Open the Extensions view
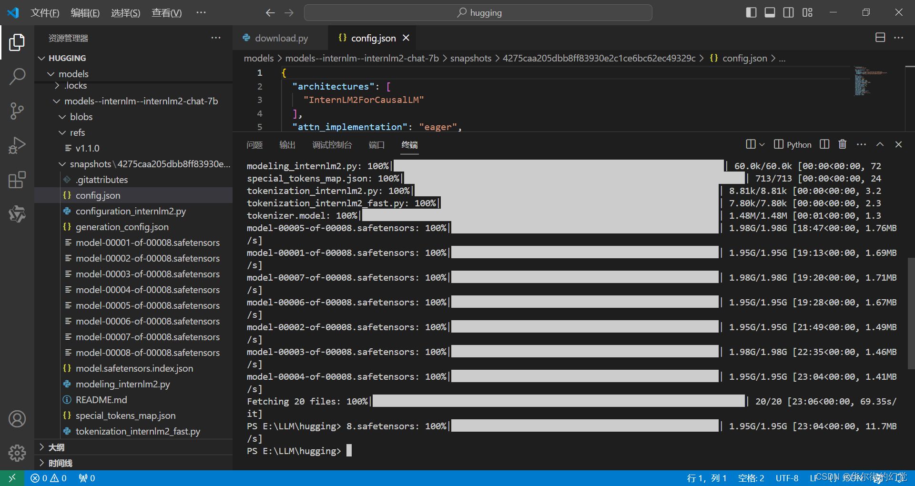Screen dimensions: 915x486 [x=17, y=180]
